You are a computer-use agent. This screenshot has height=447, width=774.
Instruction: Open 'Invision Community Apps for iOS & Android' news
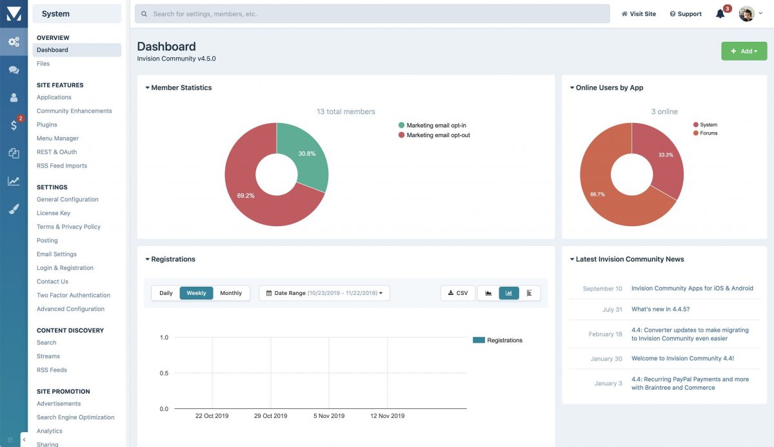(x=692, y=289)
